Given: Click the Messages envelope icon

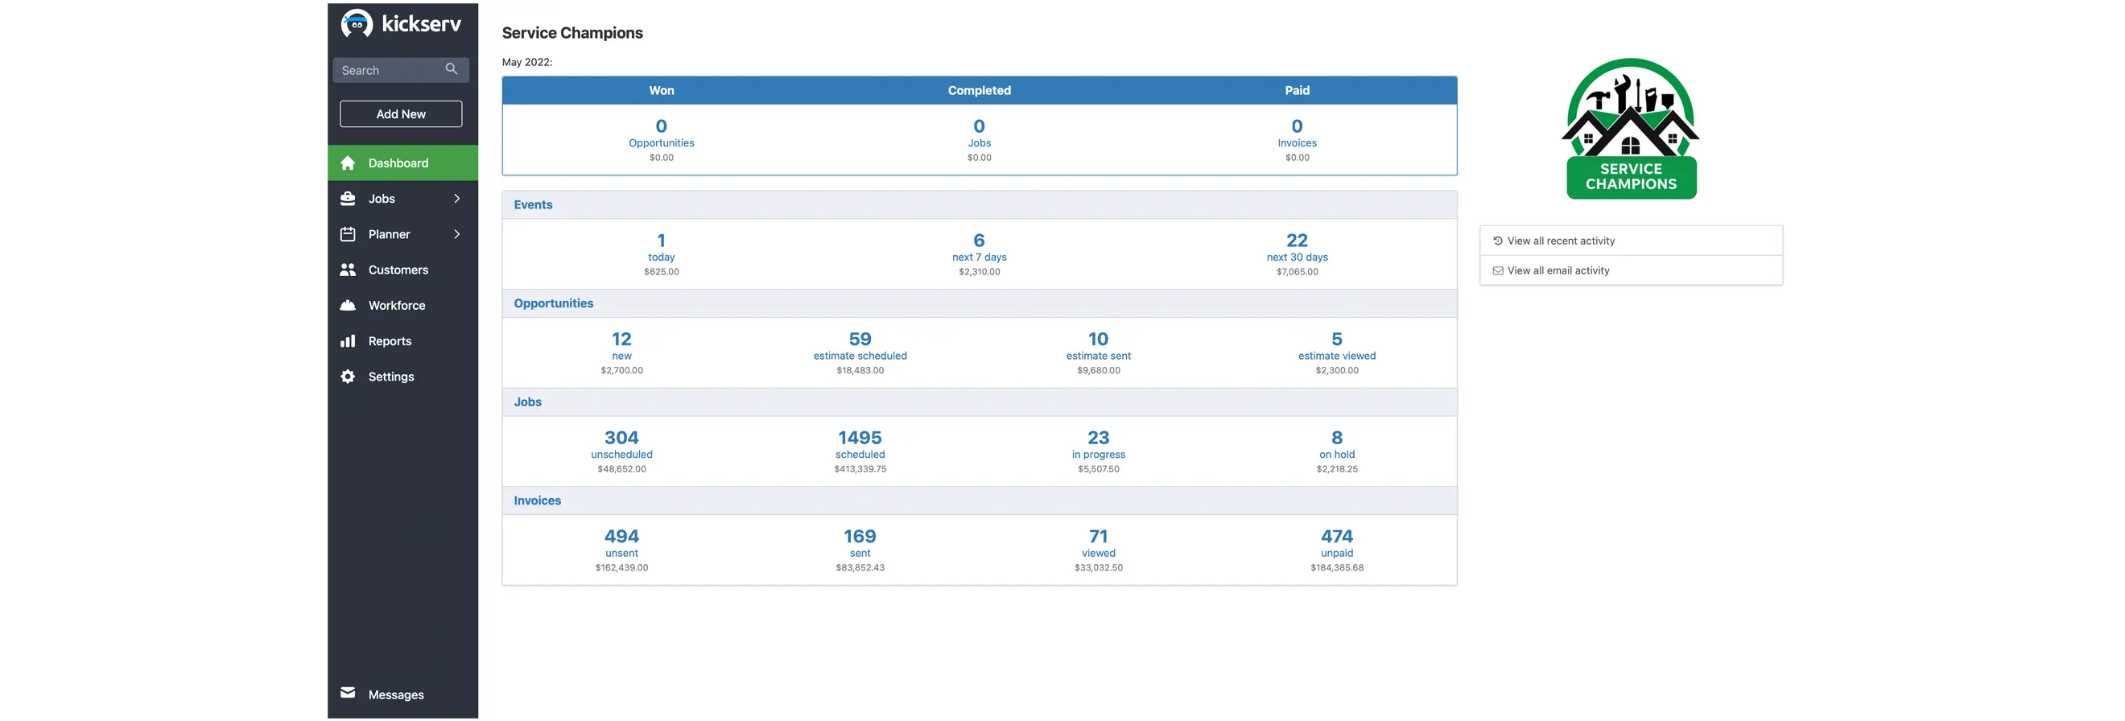Looking at the screenshot, I should (x=348, y=693).
